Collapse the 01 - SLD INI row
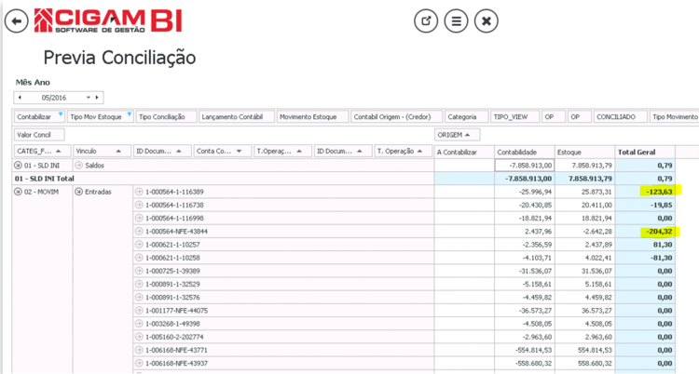 pos(18,166)
